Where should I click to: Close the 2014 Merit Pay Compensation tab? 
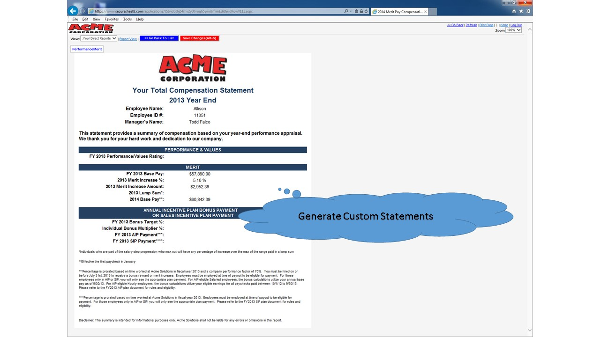pos(426,11)
